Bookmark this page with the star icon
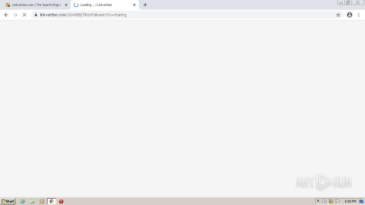The height and width of the screenshot is (205, 365). (338, 15)
